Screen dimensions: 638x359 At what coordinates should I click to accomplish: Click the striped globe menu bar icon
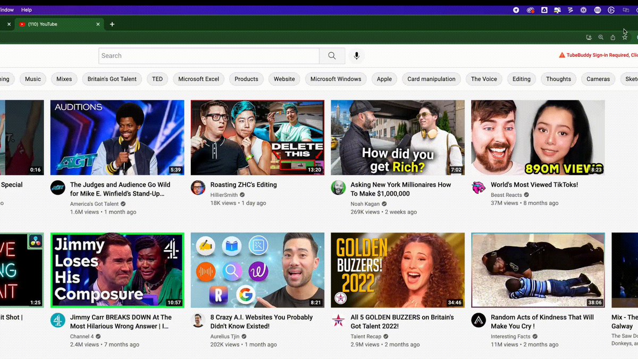(x=598, y=10)
